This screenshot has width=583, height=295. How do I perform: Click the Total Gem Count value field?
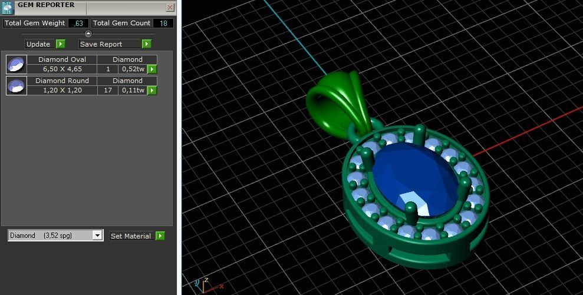163,23
